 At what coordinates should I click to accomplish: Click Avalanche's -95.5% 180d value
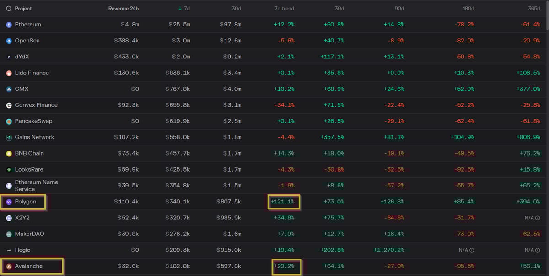(x=463, y=266)
